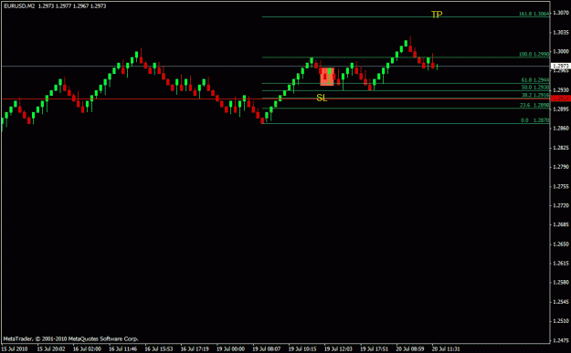Click the red stop-loss price tag on axis
571x353 pixels.
tap(561, 99)
